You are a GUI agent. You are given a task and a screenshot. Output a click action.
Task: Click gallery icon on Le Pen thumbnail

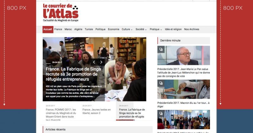(x=161, y=49)
